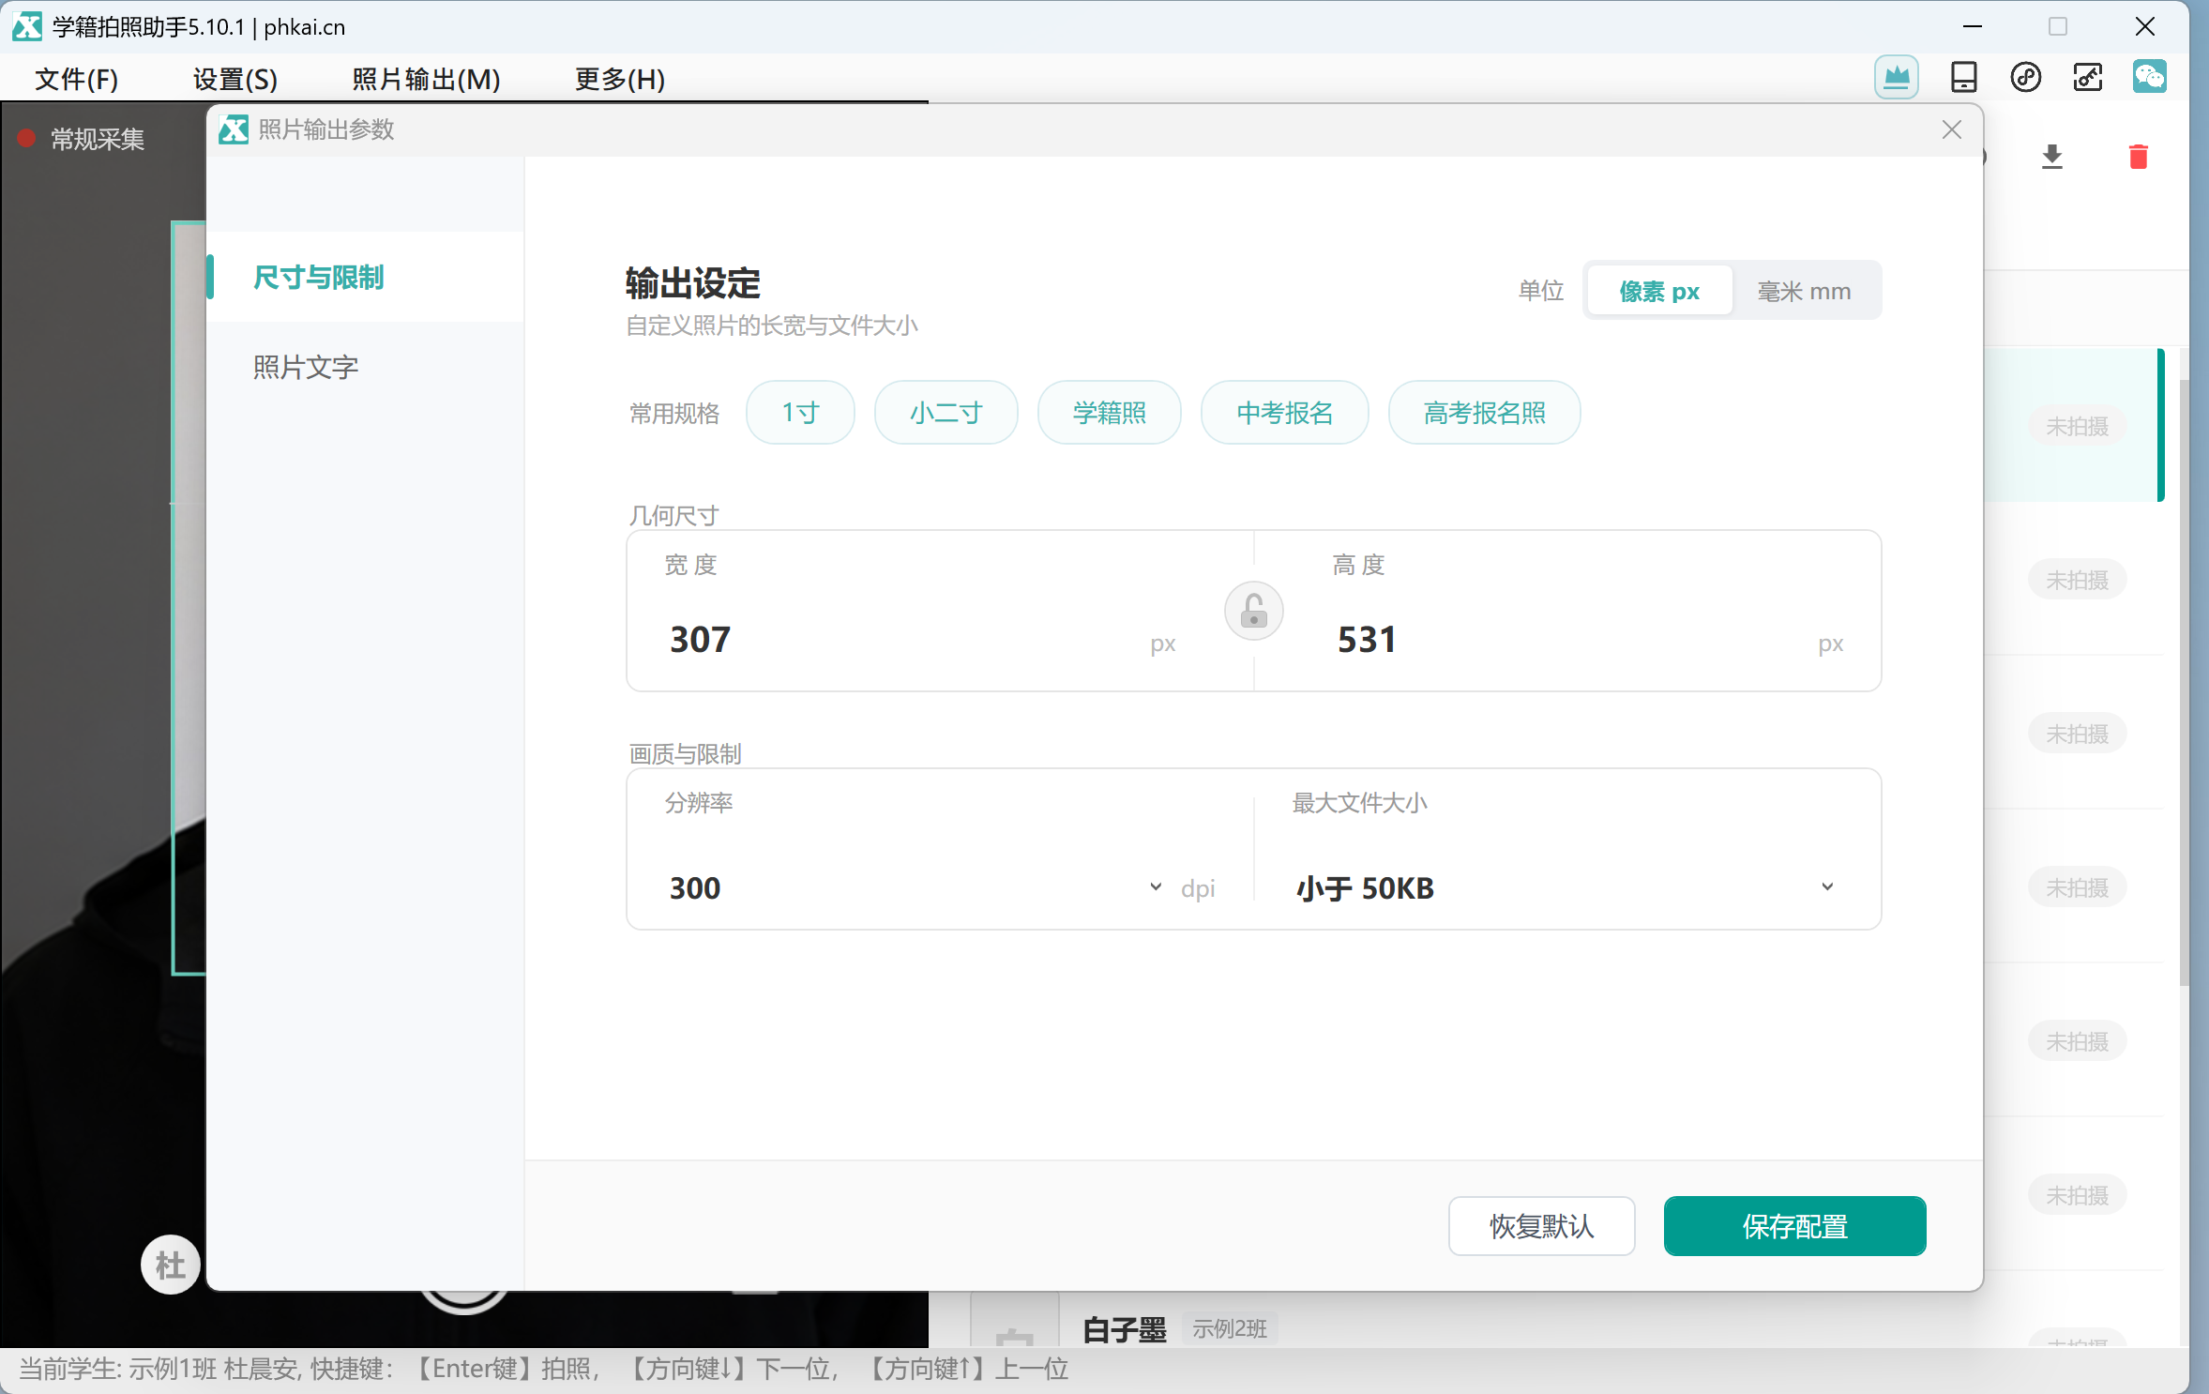Click the student list vertical scrollbar

tap(2183, 681)
